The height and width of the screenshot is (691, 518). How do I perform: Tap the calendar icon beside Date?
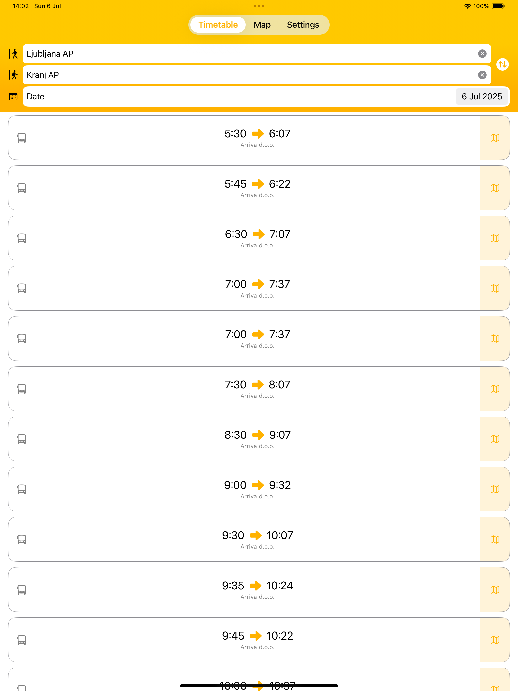pyautogui.click(x=13, y=96)
